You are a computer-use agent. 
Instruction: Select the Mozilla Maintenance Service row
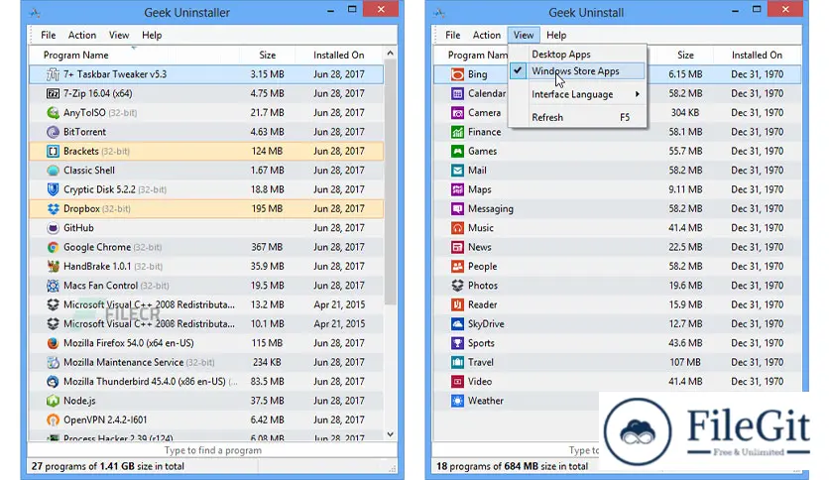click(x=206, y=362)
